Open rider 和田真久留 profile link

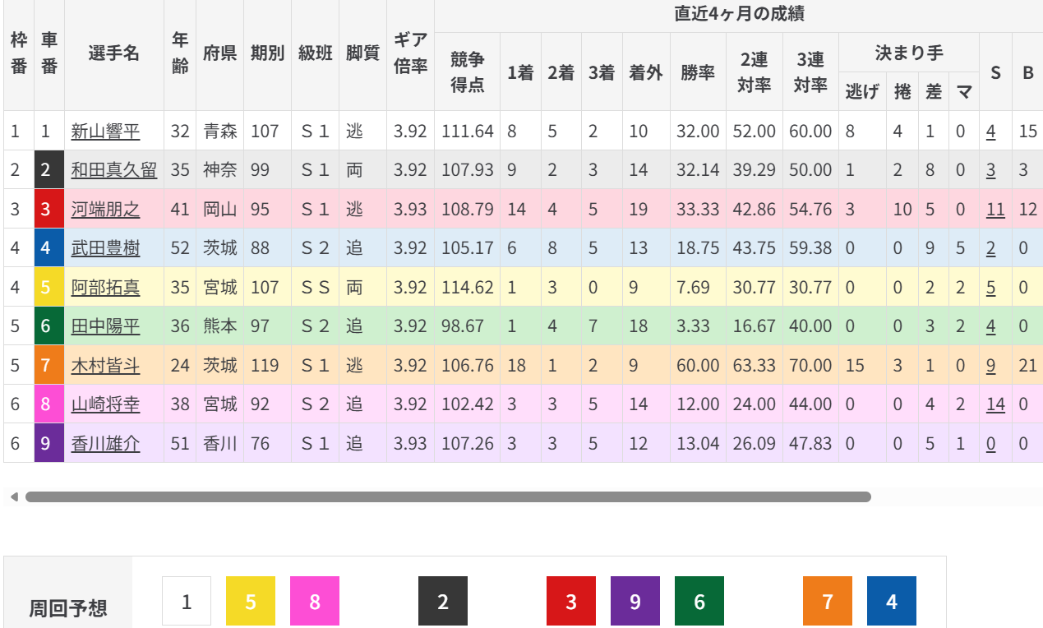[113, 170]
